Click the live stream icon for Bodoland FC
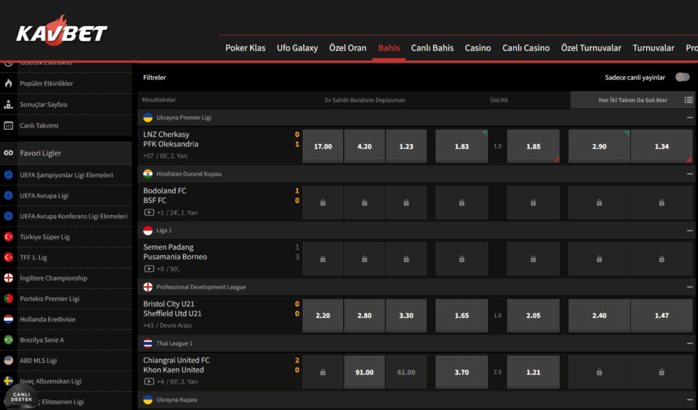This screenshot has width=698, height=410. click(148, 212)
